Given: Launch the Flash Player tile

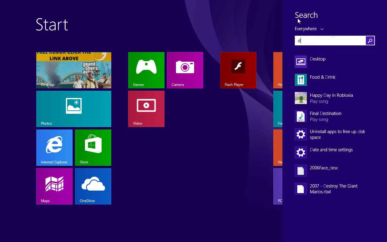Looking at the screenshot, I should tap(238, 70).
